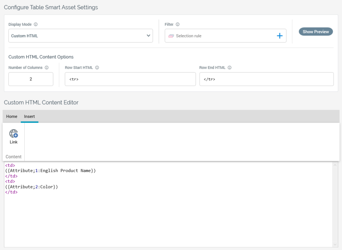The width and height of the screenshot is (342, 250).
Task: Click into the Row End HTML field
Action: coord(266,79)
